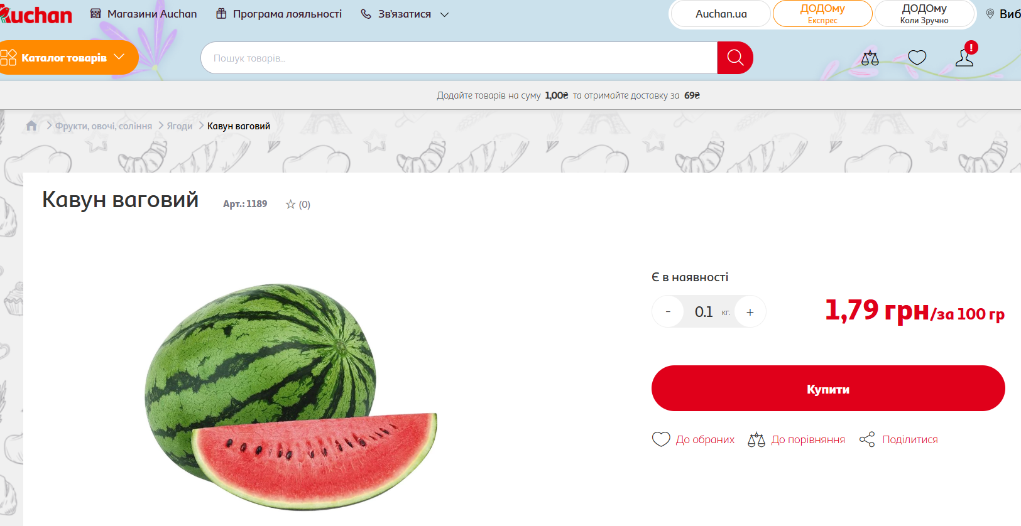1021x526 pixels.
Task: Expand the Зв'язатися dropdown chevron
Action: coord(444,14)
